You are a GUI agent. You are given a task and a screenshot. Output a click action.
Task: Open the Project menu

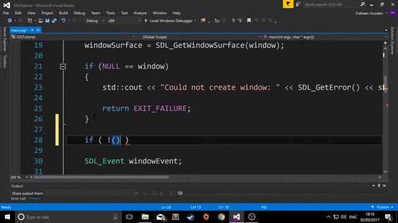point(47,13)
